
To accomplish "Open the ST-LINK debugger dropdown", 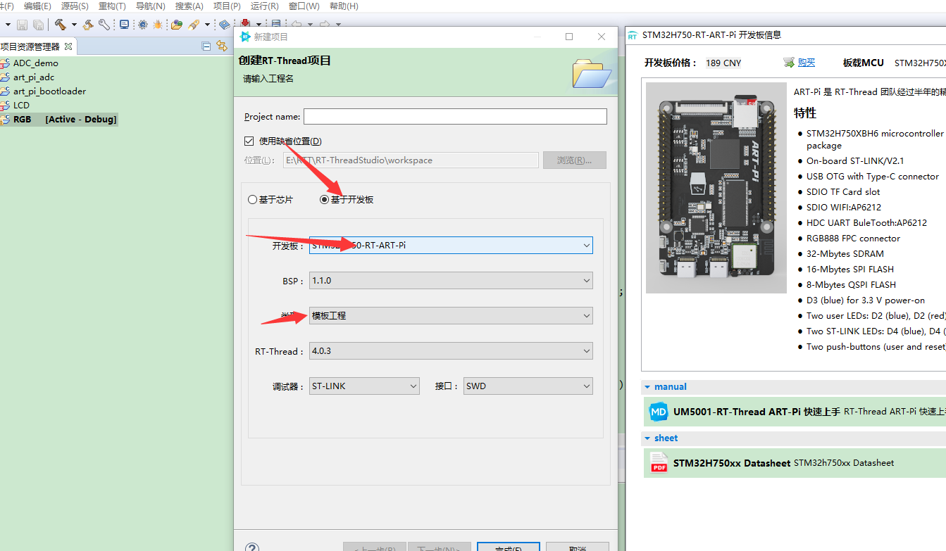I will (365, 386).
